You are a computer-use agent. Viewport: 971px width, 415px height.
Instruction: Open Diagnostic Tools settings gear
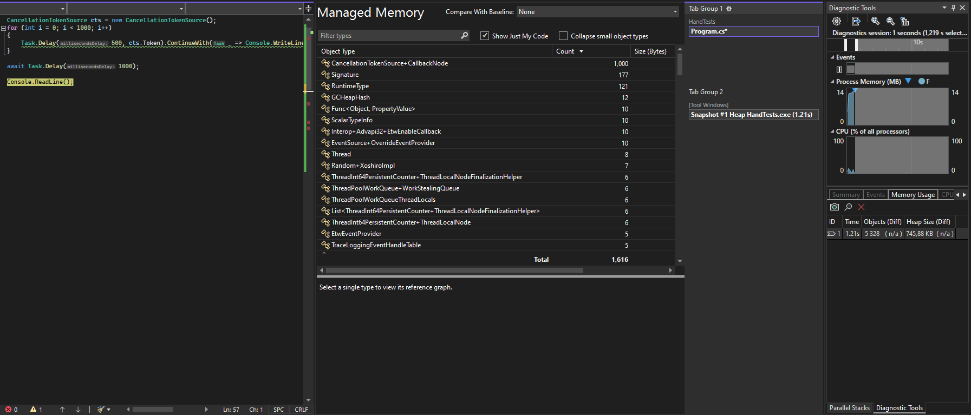click(x=837, y=21)
